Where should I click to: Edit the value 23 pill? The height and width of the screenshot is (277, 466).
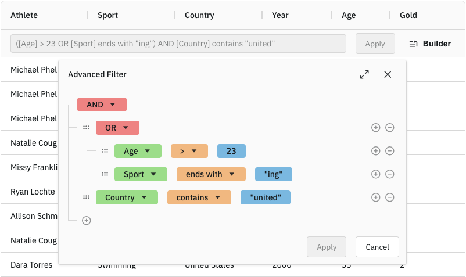click(231, 151)
